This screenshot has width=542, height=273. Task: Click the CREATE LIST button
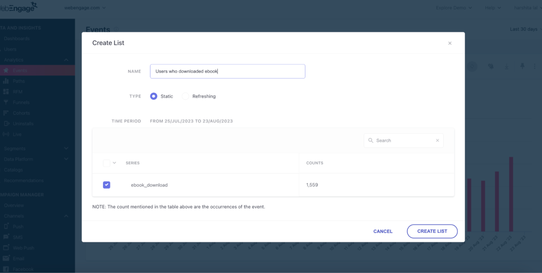(432, 231)
